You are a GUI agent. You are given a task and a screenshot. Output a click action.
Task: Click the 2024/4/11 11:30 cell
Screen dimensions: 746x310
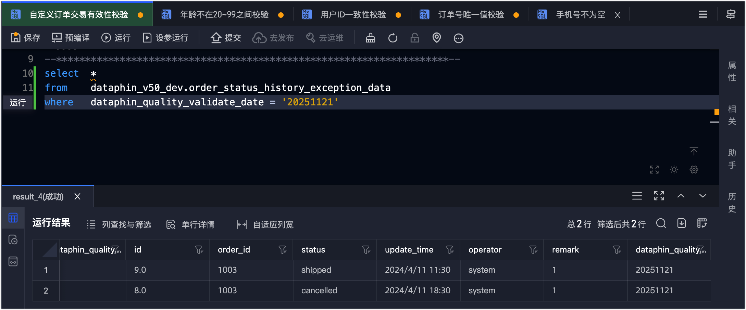point(419,270)
